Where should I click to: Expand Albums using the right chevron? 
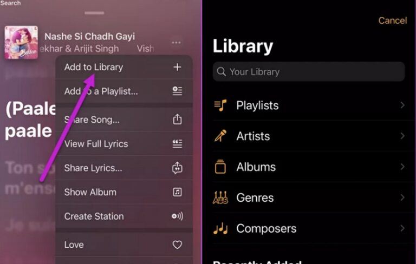point(402,167)
